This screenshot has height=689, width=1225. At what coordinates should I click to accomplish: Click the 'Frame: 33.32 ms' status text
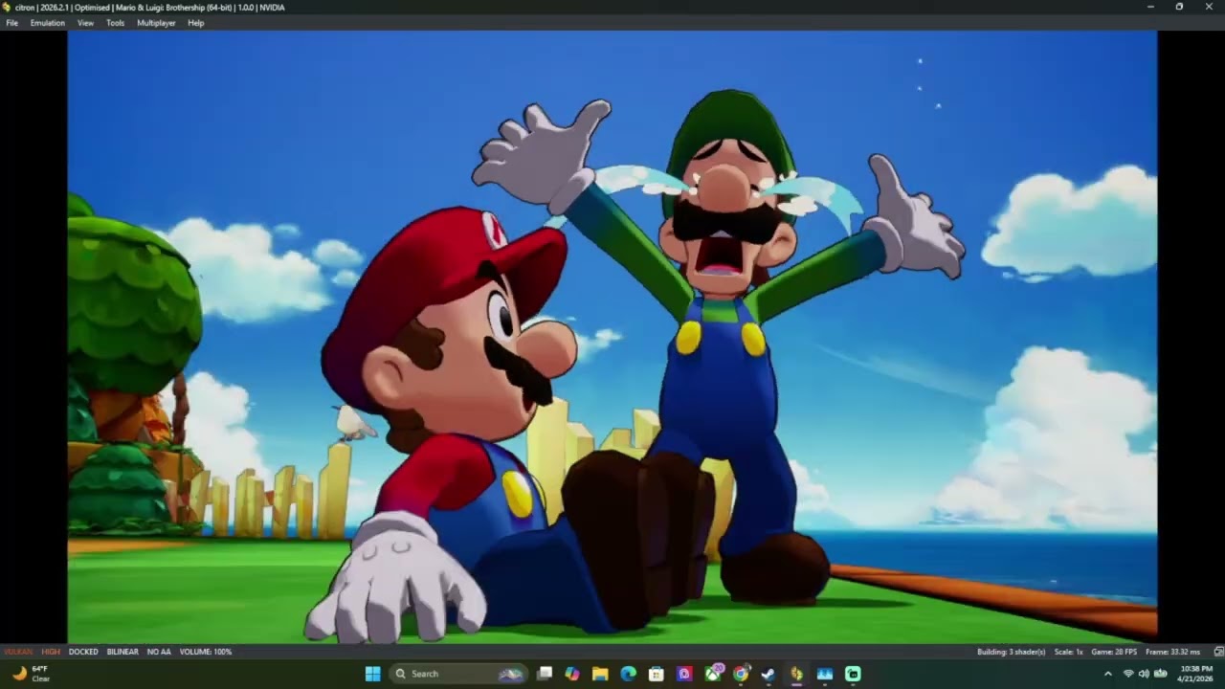click(1172, 652)
